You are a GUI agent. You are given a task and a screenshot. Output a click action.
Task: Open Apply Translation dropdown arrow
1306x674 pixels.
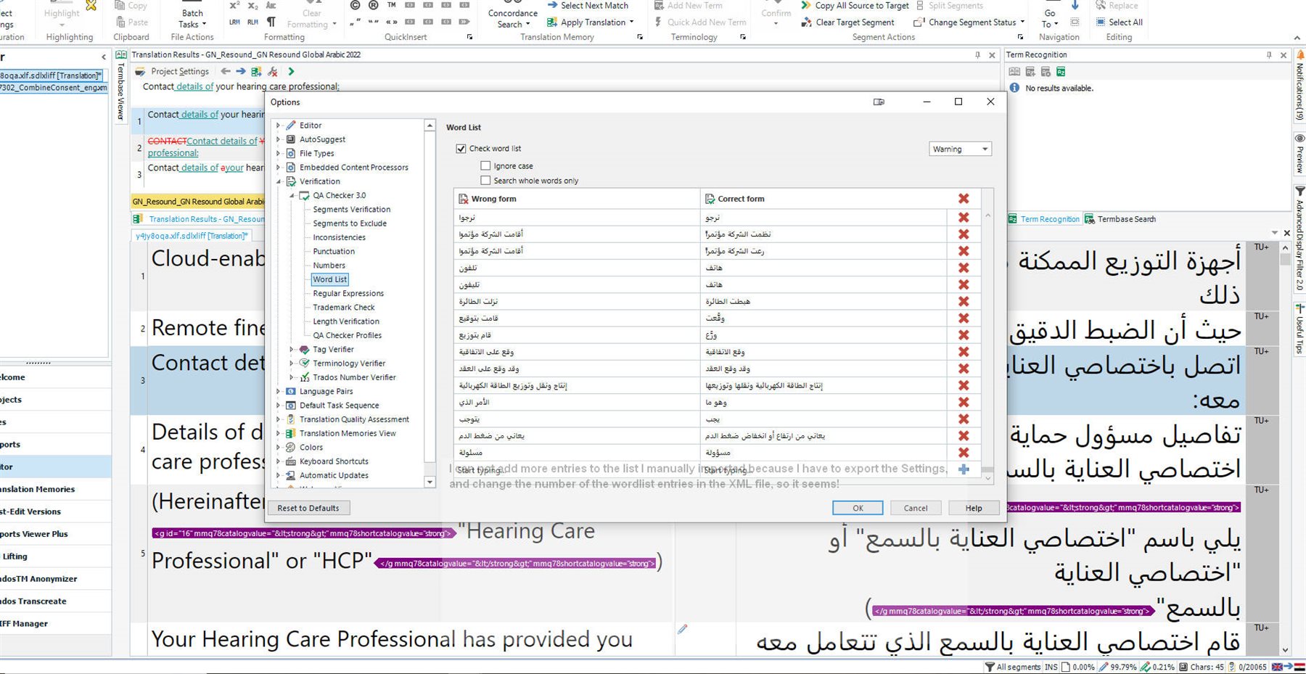pyautogui.click(x=631, y=22)
